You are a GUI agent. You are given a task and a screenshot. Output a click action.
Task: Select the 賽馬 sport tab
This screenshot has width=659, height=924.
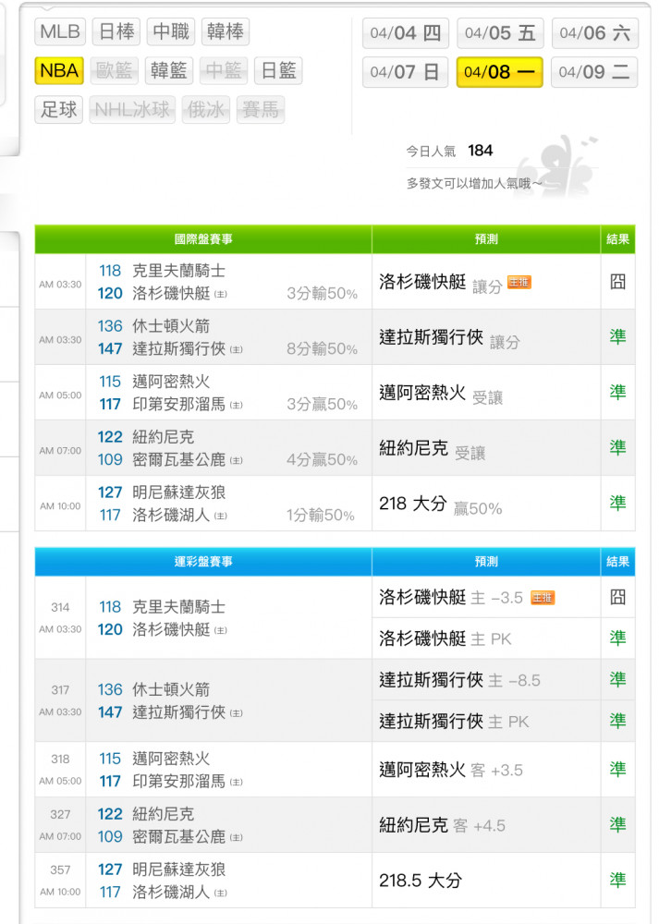(261, 110)
